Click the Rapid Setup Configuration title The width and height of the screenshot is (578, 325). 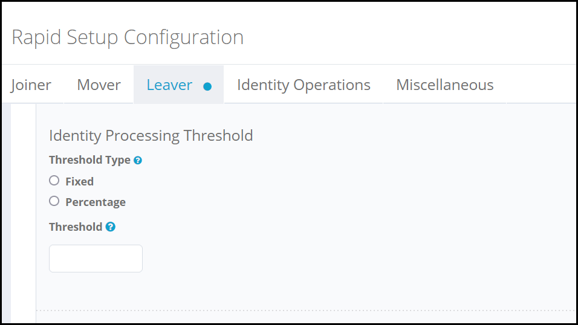tap(128, 37)
